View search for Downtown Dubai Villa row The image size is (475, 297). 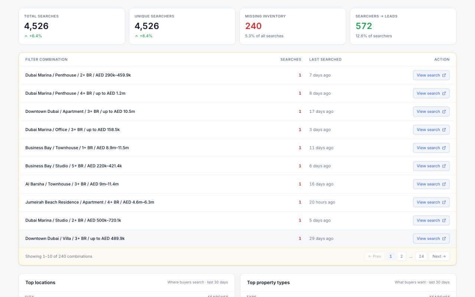point(431,239)
